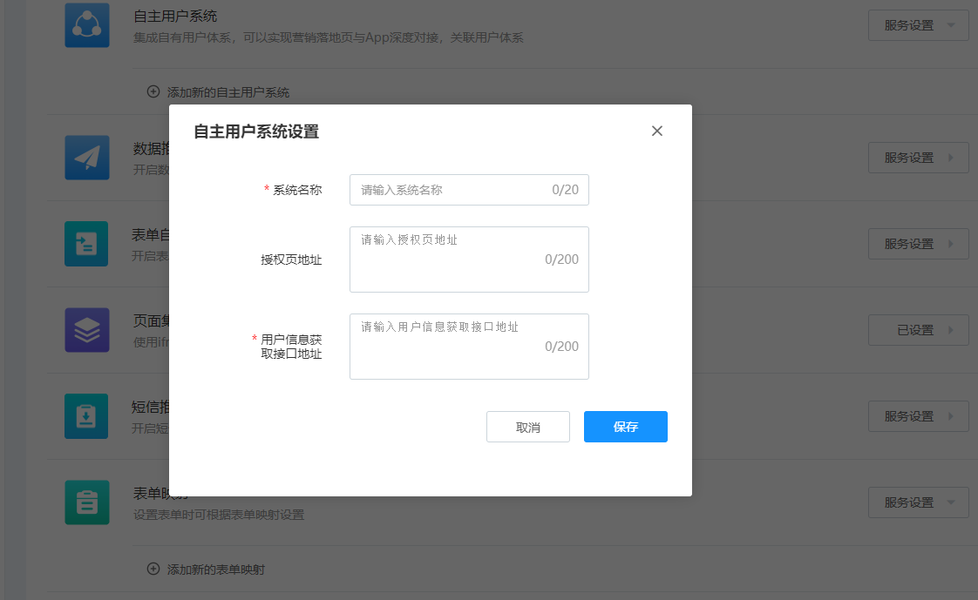
Task: Click the green 表单映射 clipboard icon
Action: click(x=87, y=502)
